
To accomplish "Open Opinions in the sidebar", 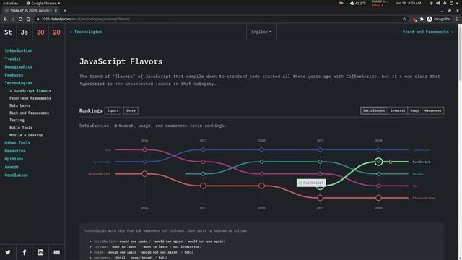I will click(14, 159).
